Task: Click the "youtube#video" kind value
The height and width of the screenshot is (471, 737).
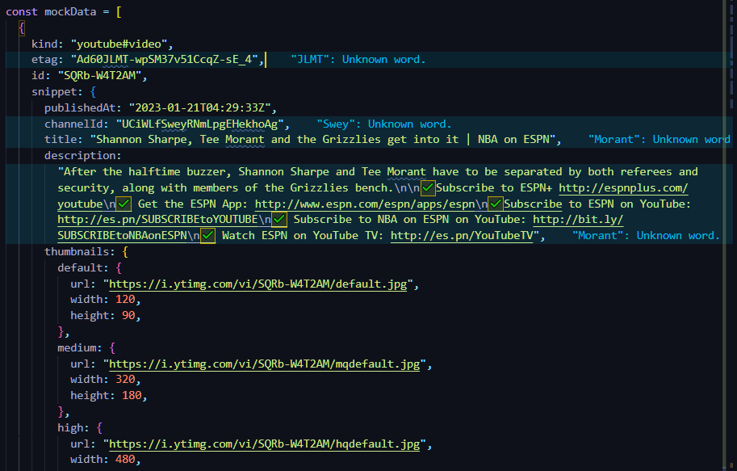Action: 119,44
